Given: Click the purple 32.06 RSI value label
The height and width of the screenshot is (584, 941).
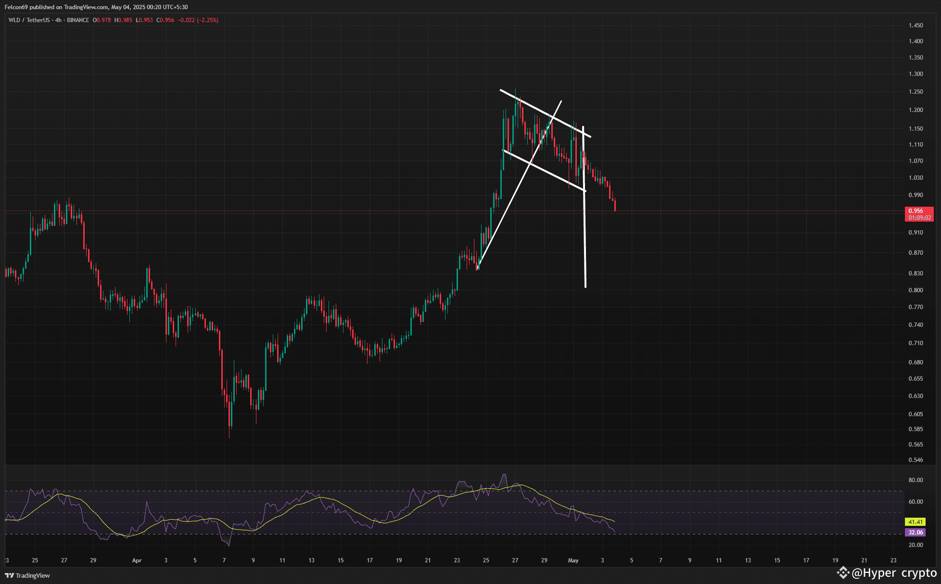Looking at the screenshot, I should (915, 532).
